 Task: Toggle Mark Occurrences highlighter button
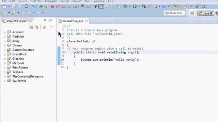101,6
